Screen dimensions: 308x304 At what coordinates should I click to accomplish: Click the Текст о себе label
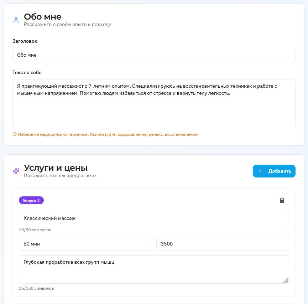27,73
